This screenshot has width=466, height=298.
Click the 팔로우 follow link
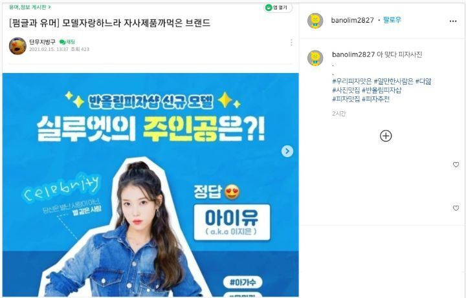click(392, 20)
